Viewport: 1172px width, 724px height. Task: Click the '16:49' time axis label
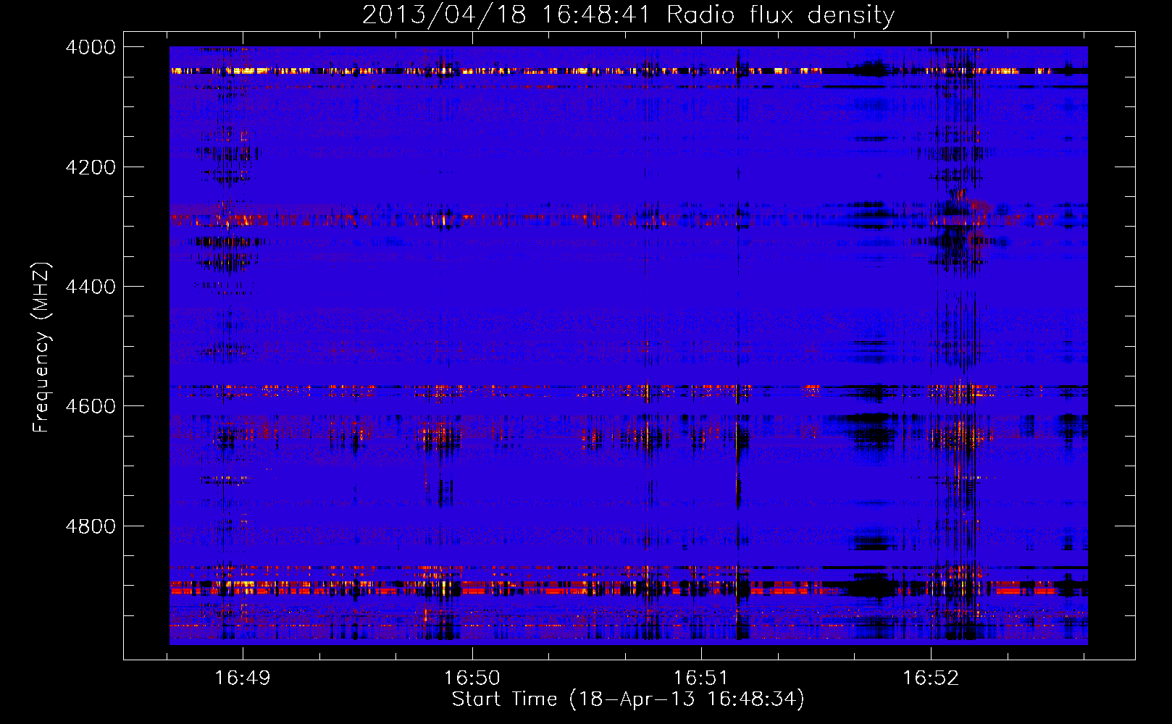click(243, 678)
